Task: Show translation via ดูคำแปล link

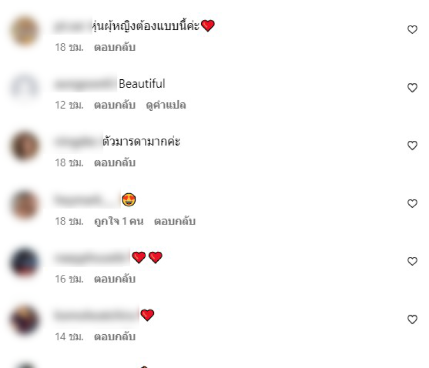Action: (x=166, y=105)
